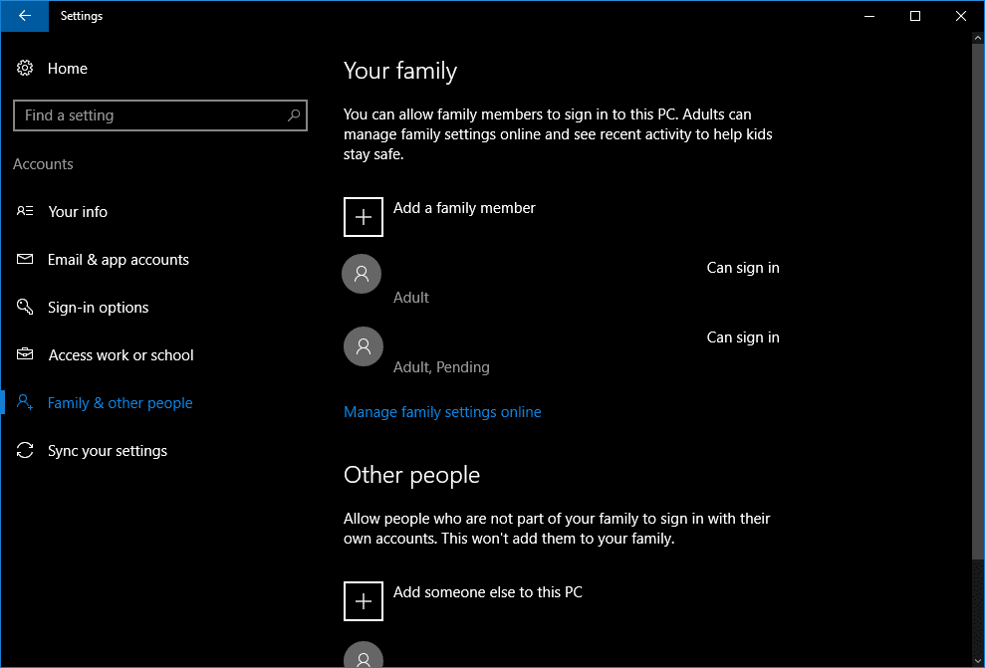Click the Sign-in options key icon
The height and width of the screenshot is (668, 985).
[x=26, y=308]
